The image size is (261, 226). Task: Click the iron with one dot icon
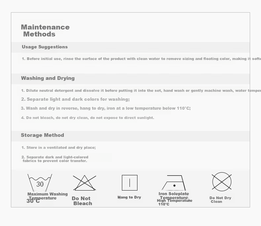[x=173, y=183]
